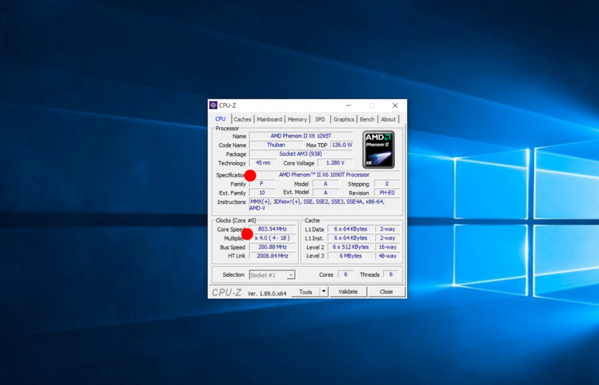Viewport: 599px width, 385px height.
Task: Expand the Tools dropdown arrow
Action: click(x=323, y=291)
